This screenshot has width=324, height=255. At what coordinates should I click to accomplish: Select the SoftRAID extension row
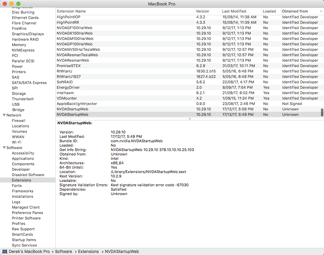tap(187, 82)
